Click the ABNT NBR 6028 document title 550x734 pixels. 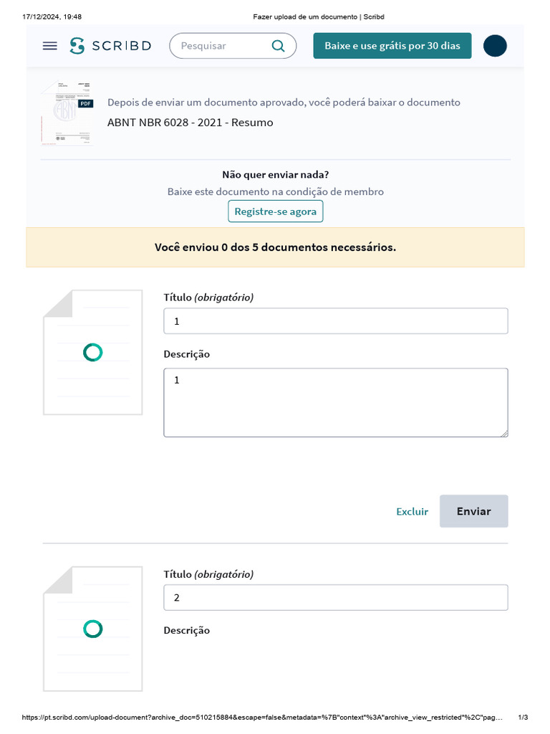pyautogui.click(x=190, y=123)
